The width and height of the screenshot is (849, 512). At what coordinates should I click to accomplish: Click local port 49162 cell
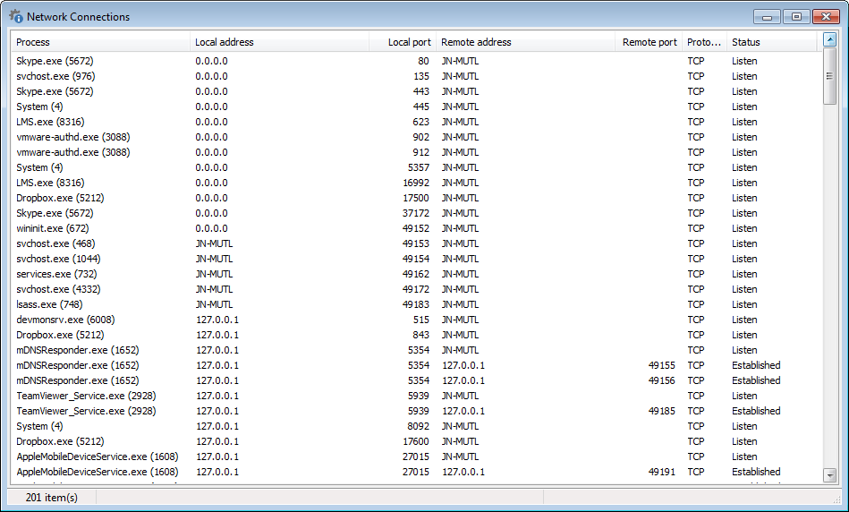[x=416, y=274]
